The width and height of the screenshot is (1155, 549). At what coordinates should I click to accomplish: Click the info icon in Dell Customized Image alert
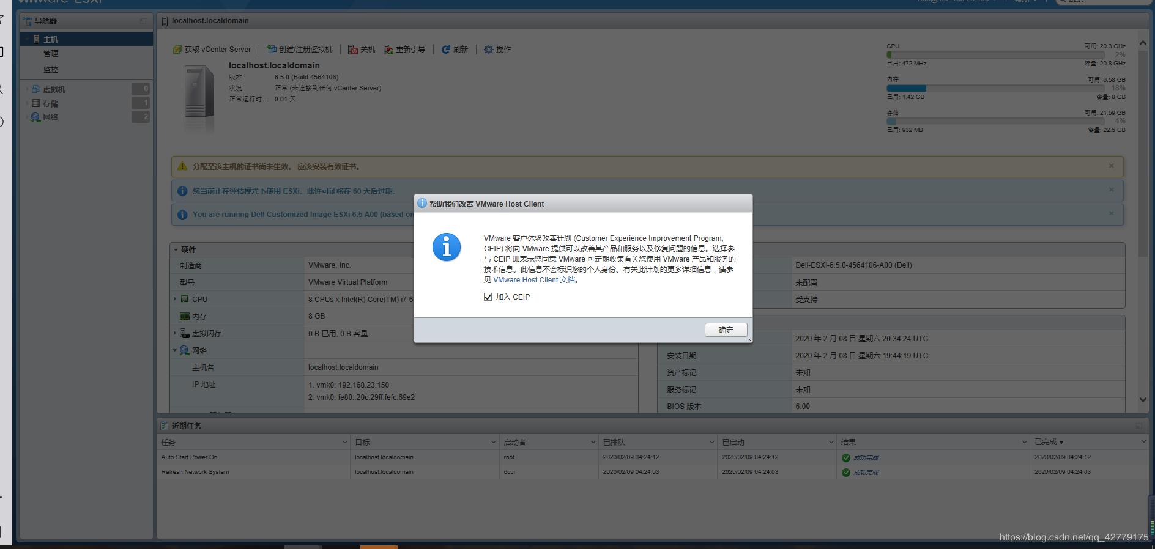tap(182, 215)
